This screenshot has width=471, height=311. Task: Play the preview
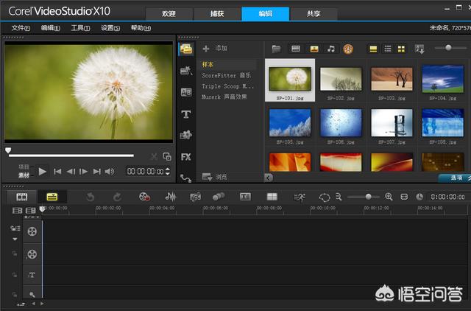43,172
